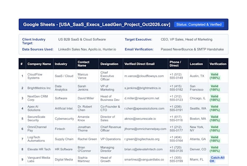Click the Chief Executive Officer designation cell
Viewport: 247px width, 166px height.
(x=111, y=76)
